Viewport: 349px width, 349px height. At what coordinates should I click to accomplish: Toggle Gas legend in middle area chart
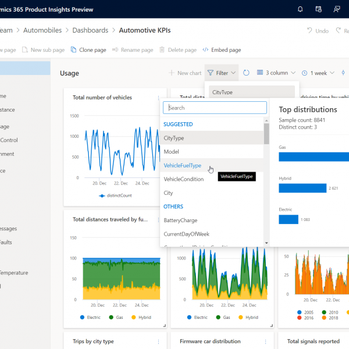(223, 318)
